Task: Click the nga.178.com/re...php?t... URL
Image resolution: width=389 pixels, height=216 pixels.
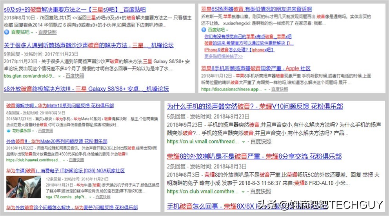Action: pos(67,197)
